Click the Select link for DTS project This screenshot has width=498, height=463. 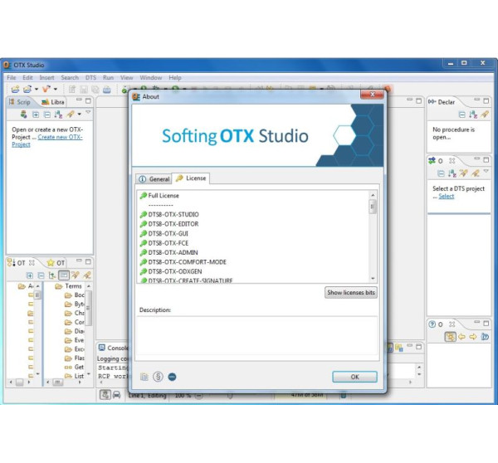click(447, 197)
